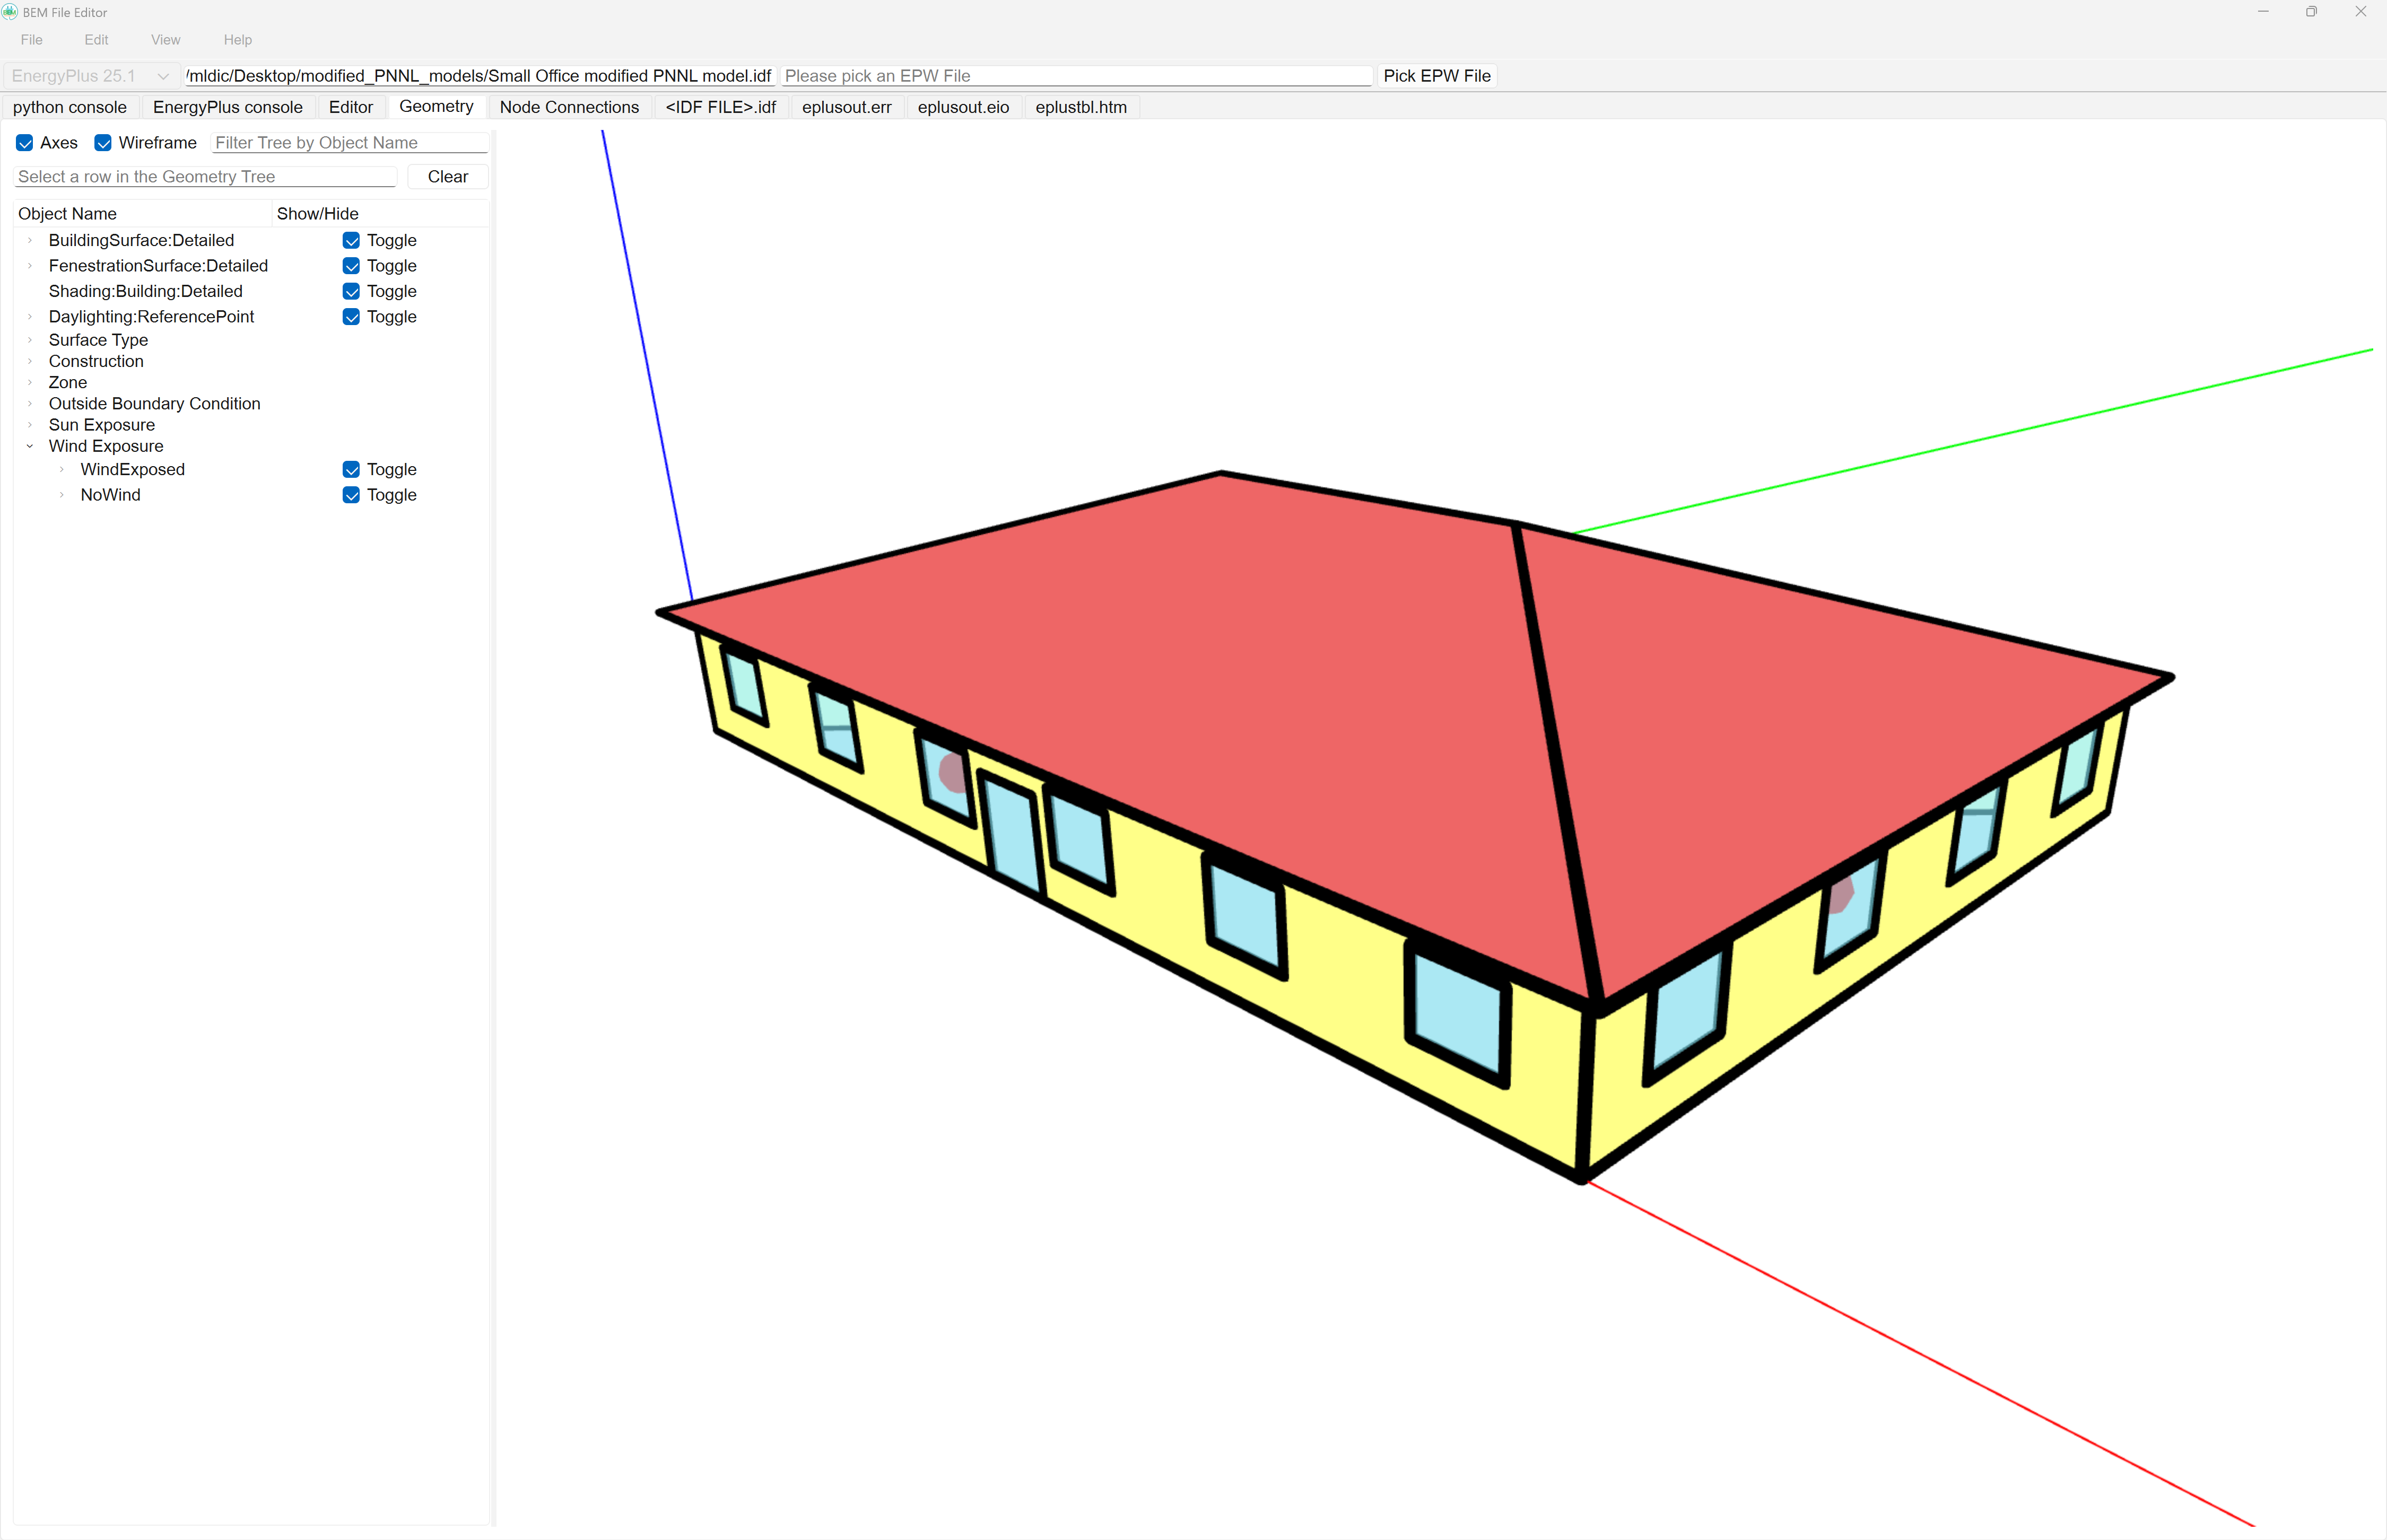This screenshot has width=2387, height=1540.
Task: Expand the Surface Type tree node
Action: (30, 340)
